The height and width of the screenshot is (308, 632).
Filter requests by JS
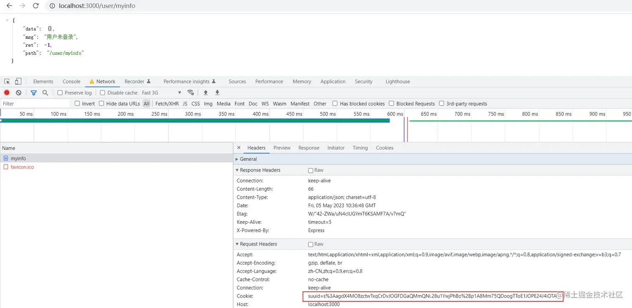click(185, 104)
